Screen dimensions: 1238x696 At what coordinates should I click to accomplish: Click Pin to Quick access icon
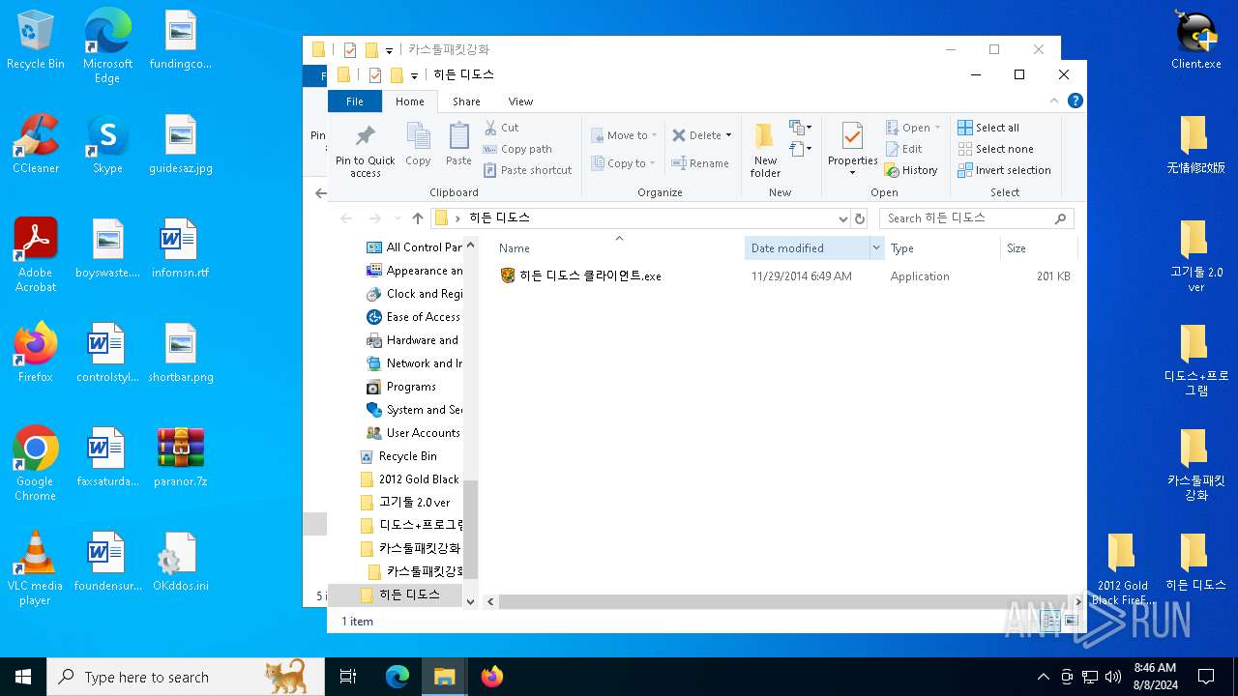tap(366, 151)
